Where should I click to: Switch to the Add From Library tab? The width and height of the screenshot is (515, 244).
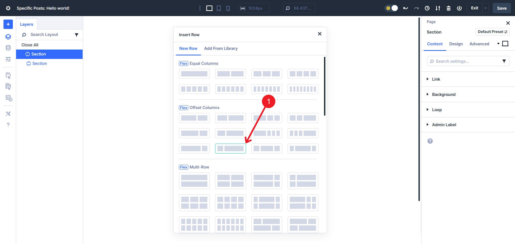pyautogui.click(x=221, y=48)
